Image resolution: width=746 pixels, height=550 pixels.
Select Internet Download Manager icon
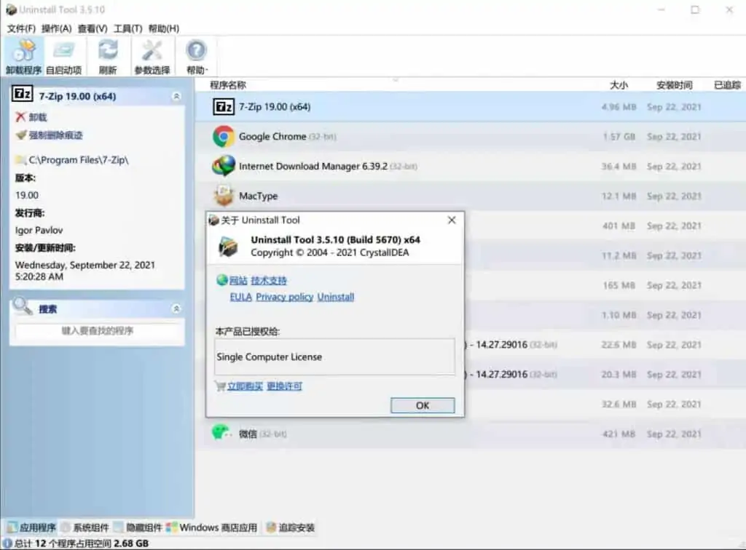tap(223, 166)
